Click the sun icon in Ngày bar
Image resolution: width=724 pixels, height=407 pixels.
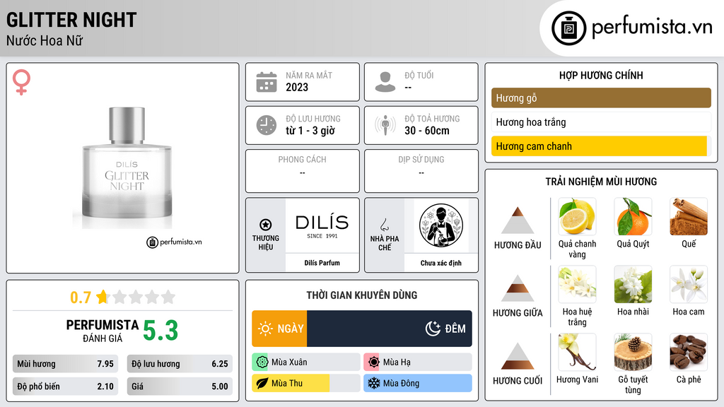coord(266,329)
